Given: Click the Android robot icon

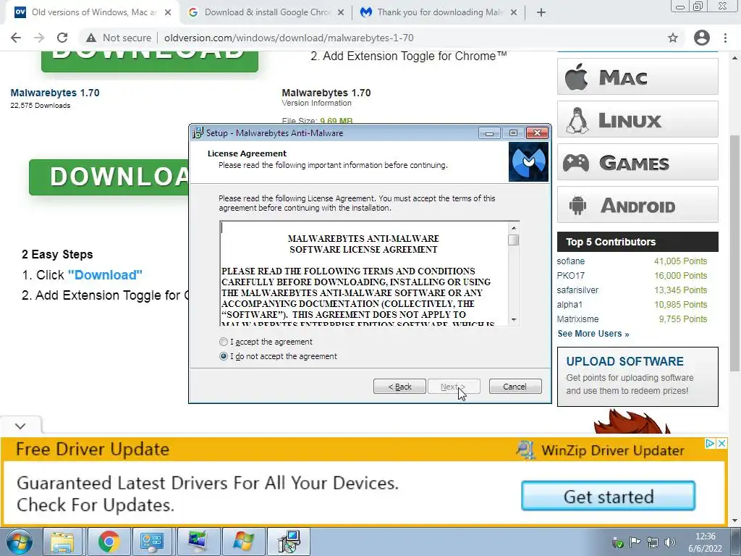Looking at the screenshot, I should click(x=577, y=206).
